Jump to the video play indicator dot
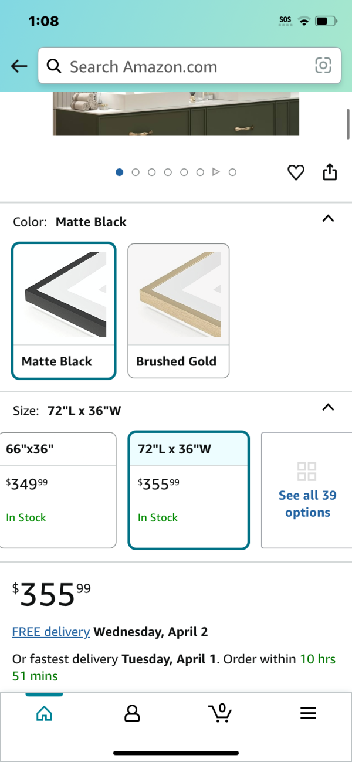This screenshot has height=762, width=352. pos(216,172)
